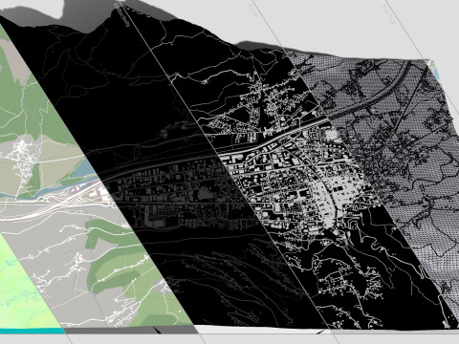
Task: Click the blue lake on the colored map strip
Action: pos(82,168)
